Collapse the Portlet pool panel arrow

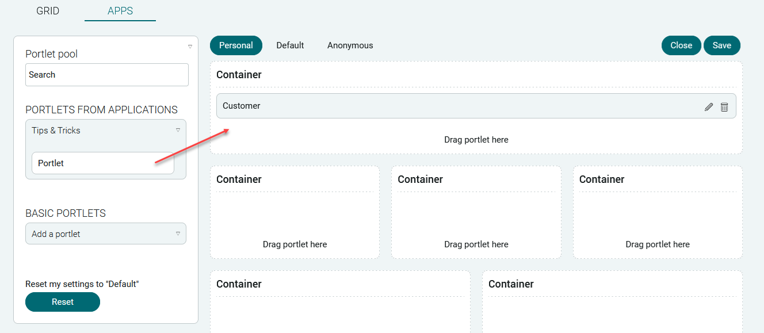[190, 47]
